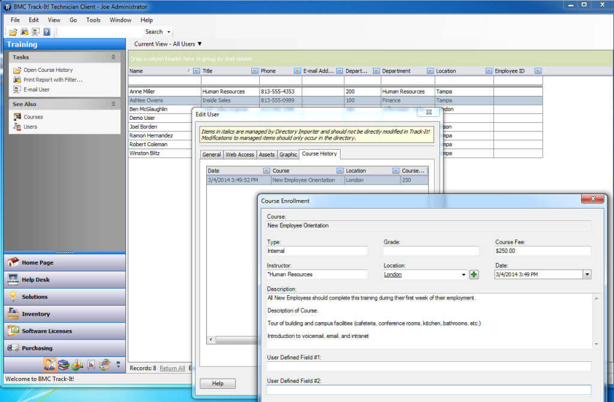Expand the Location combo box dropdown
Viewport: 614px width, 402px height.
point(463,274)
